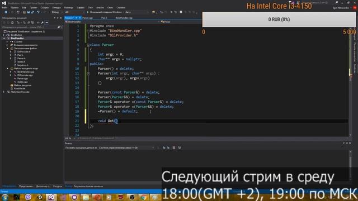Select ReadMe.txt in Solution Explorer

(x=20, y=88)
